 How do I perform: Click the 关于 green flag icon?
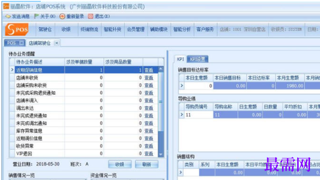(37, 16)
